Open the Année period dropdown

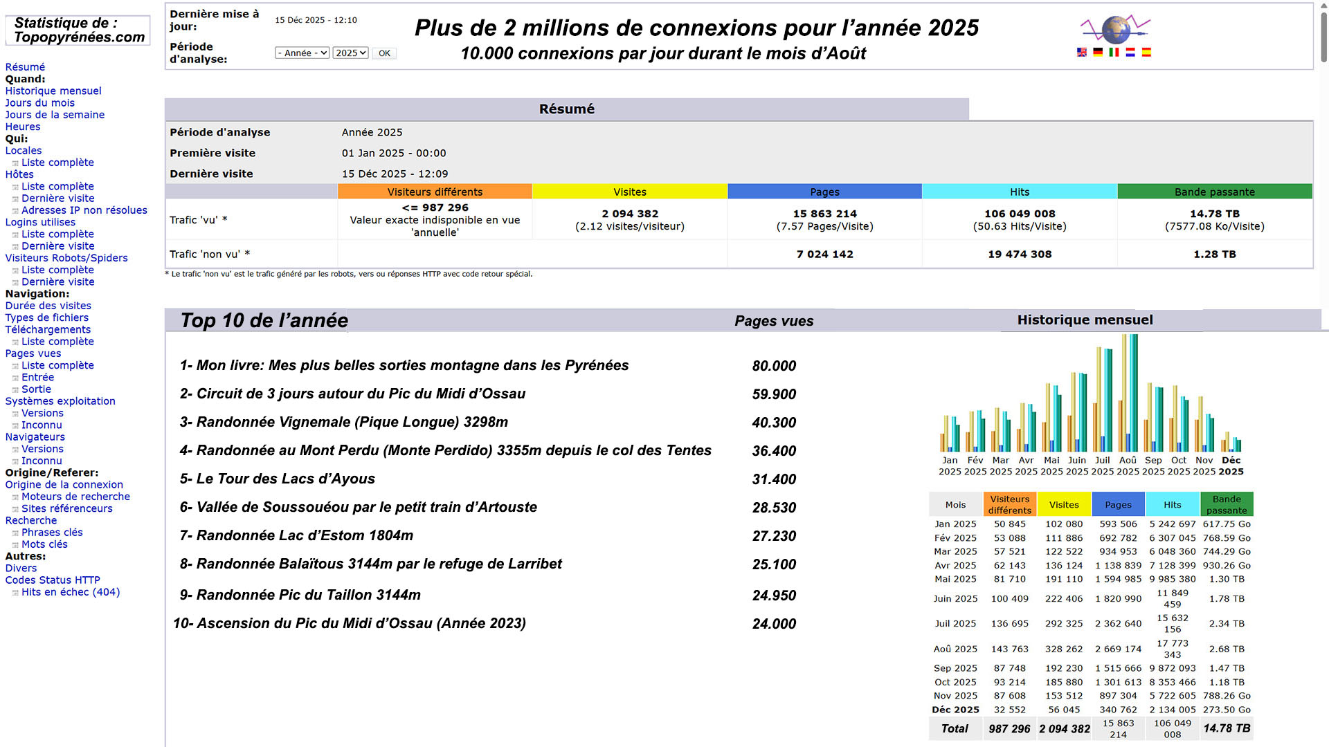coord(302,53)
